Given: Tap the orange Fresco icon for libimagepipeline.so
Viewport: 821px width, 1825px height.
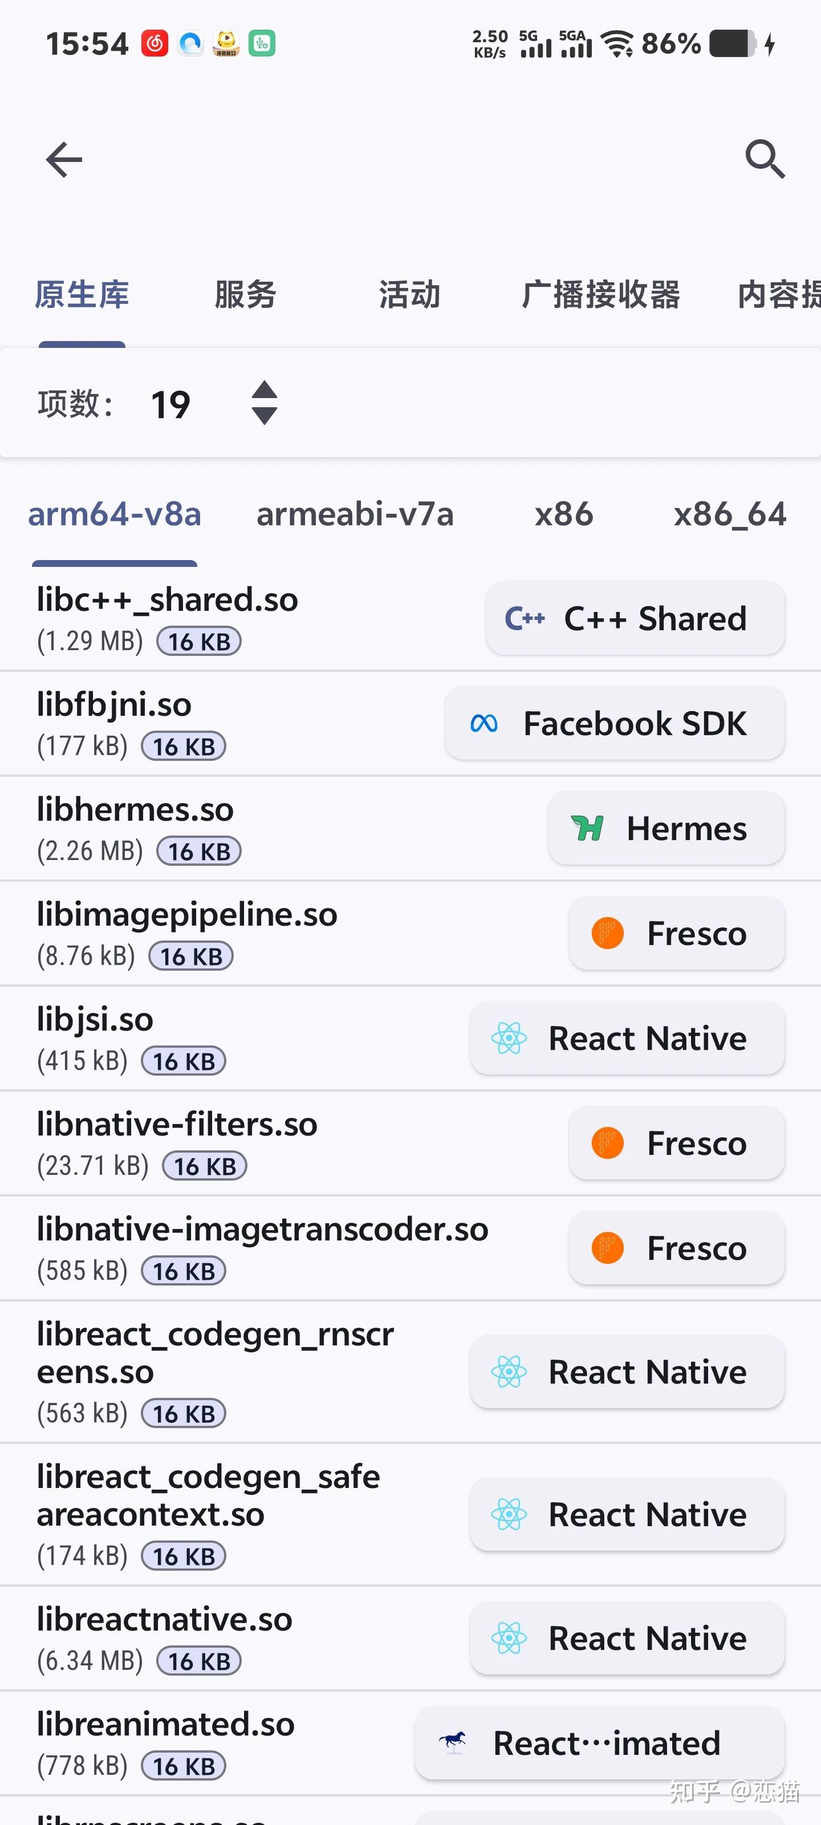Looking at the screenshot, I should point(607,933).
